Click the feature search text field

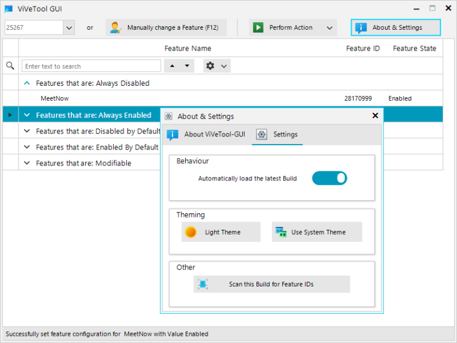coord(91,66)
